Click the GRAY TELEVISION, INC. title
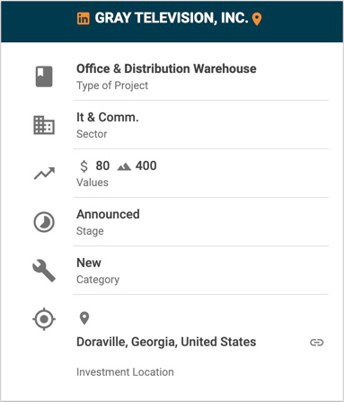 [172, 18]
